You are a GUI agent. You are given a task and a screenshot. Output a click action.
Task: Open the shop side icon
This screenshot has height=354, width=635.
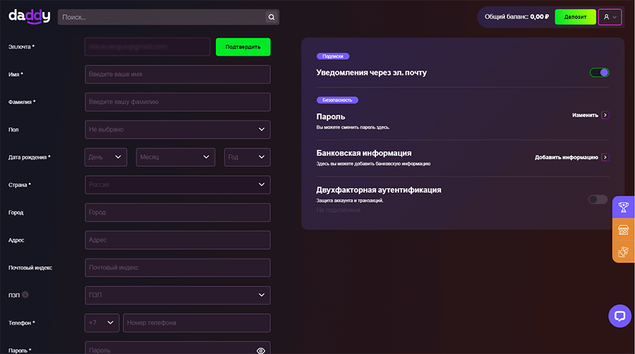pos(623,229)
